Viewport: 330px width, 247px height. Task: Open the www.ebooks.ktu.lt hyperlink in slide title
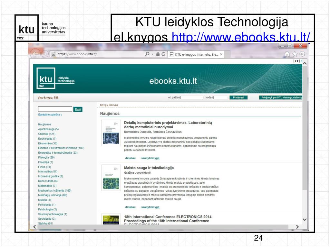[241, 37]
